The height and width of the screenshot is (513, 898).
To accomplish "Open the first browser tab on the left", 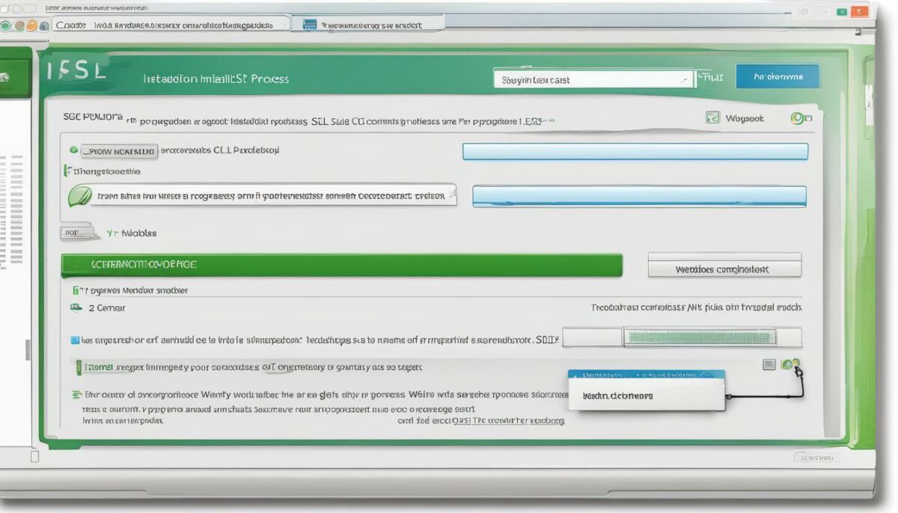I will pyautogui.click(x=168, y=25).
